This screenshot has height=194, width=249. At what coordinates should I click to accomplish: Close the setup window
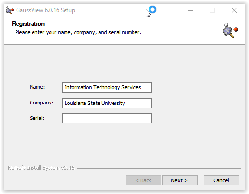pos(234,10)
